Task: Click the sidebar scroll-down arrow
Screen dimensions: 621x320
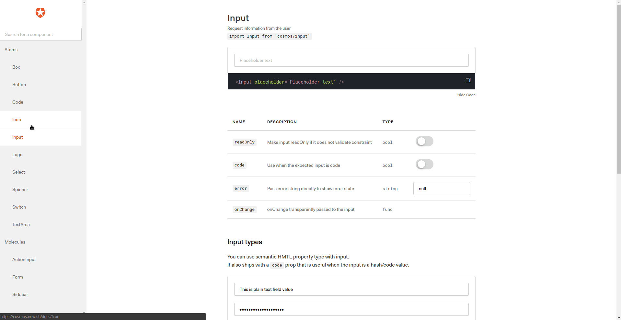Action: [x=84, y=313]
